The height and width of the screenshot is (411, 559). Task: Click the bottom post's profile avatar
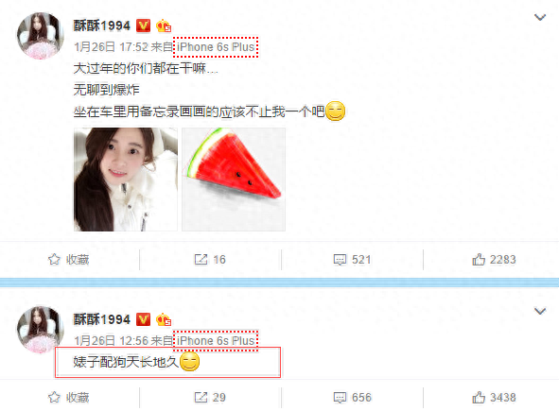coord(41,330)
